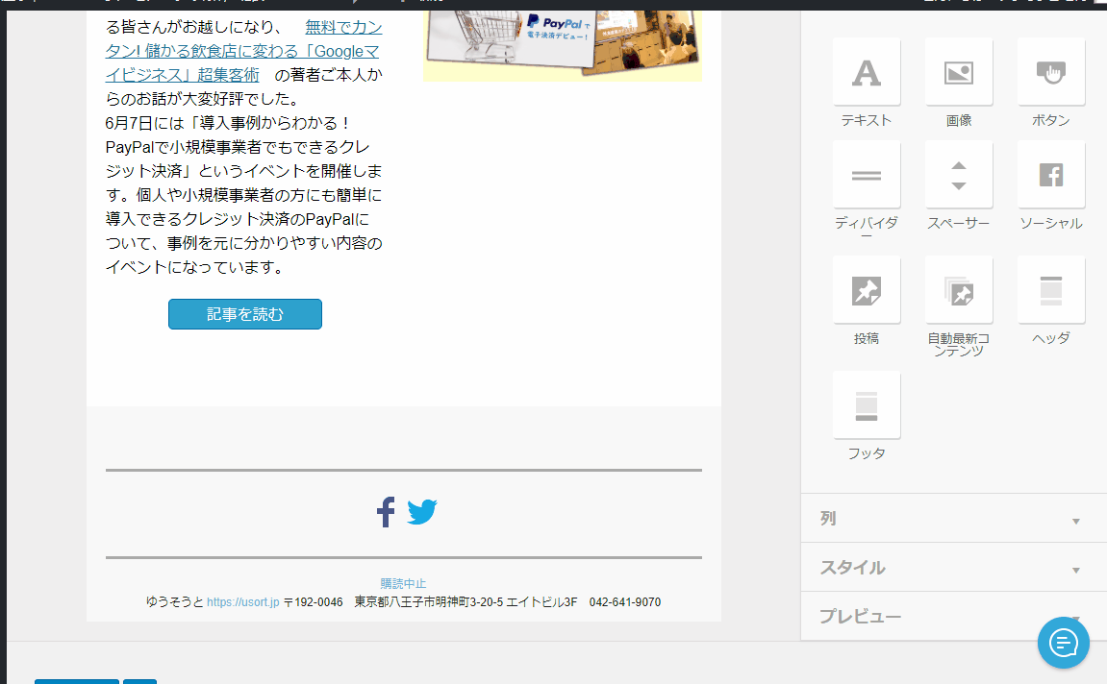Screen dimensions: 1107x684
Task: Select the テキスト (Text) content block
Action: pyautogui.click(x=867, y=72)
